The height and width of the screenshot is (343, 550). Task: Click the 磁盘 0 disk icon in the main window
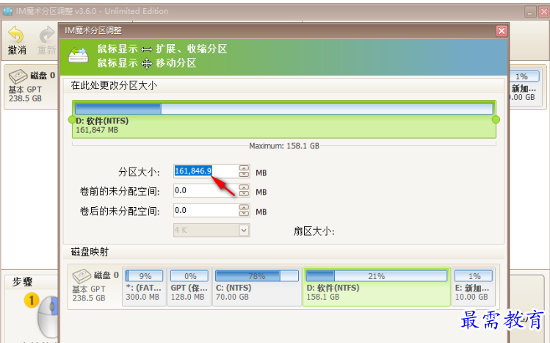(18, 76)
